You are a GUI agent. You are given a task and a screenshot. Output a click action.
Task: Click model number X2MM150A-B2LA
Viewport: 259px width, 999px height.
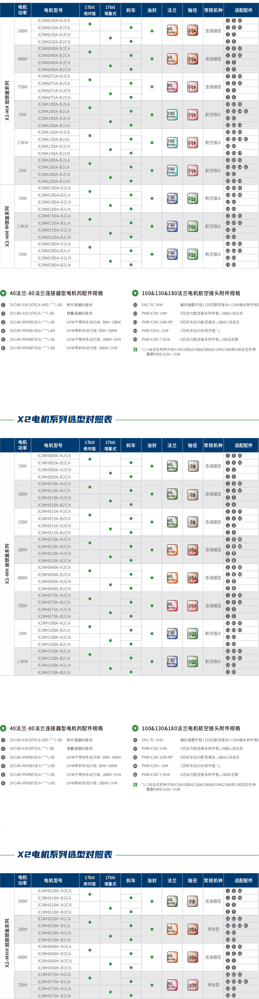point(54,223)
